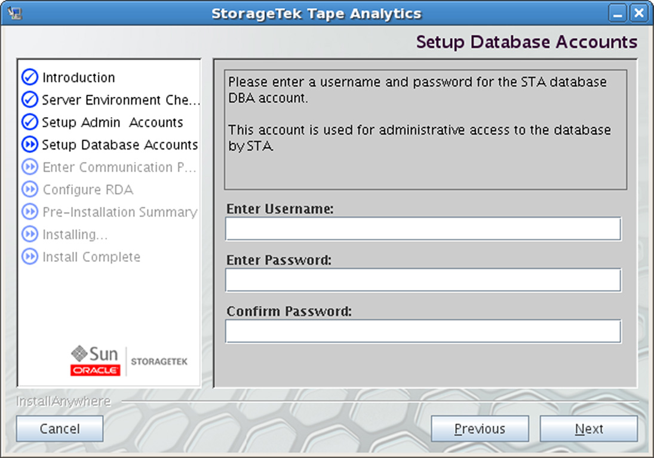Click the arrow icon beside Install Complete

[30, 257]
